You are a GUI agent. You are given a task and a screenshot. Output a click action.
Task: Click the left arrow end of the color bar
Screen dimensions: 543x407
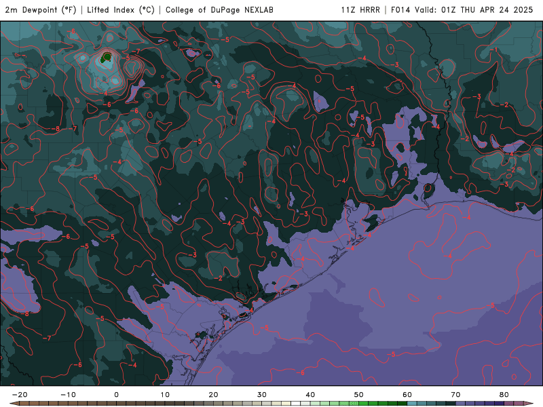(14, 404)
